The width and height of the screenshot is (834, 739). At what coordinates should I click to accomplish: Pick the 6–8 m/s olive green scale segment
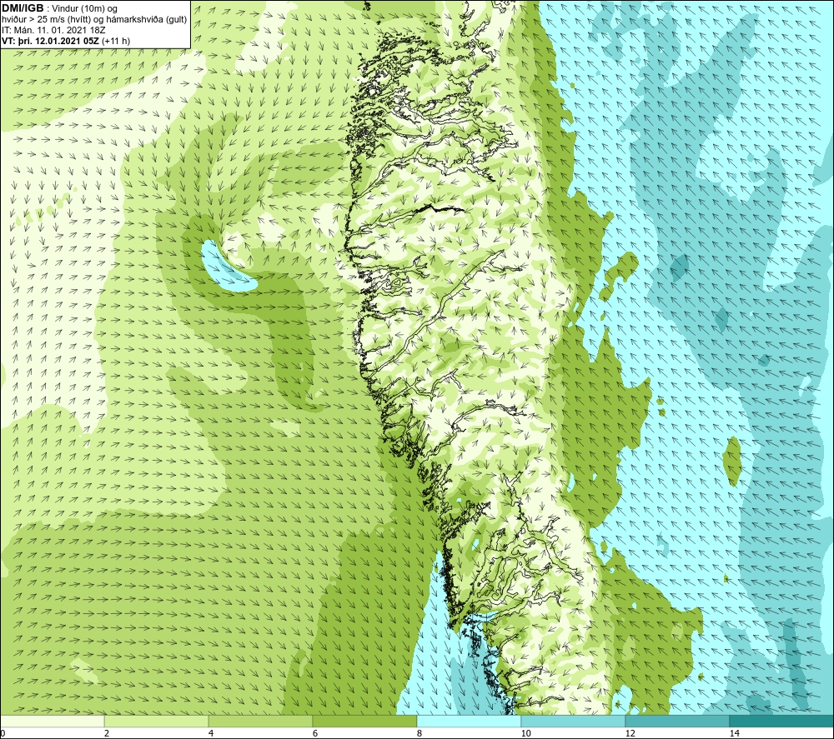click(x=365, y=721)
